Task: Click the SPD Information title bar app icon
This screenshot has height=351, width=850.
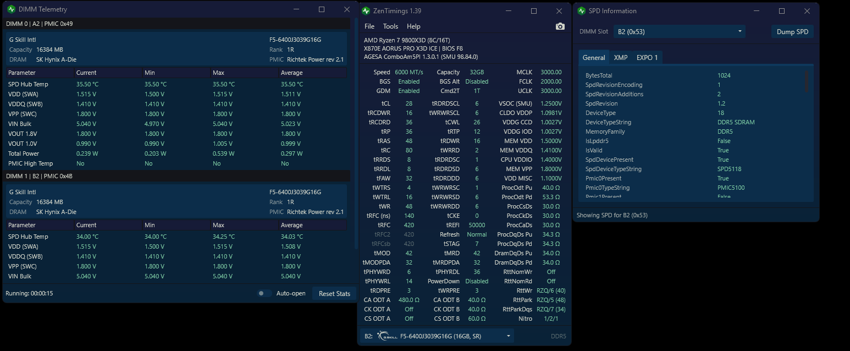Action: 582,11
